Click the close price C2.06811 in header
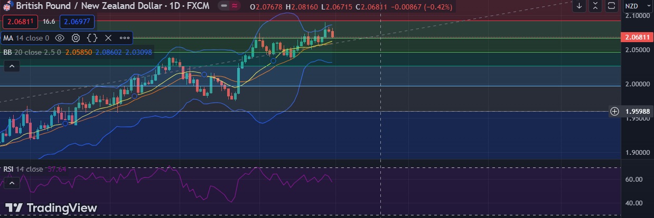 pos(372,6)
